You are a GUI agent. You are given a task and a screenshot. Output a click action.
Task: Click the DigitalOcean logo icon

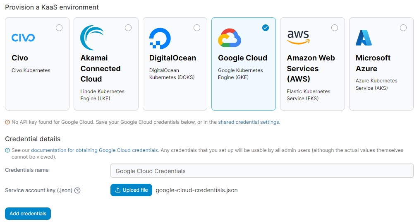point(160,39)
